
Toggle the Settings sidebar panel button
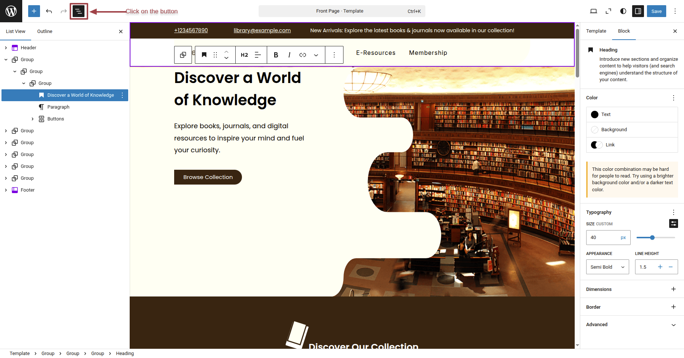tap(638, 11)
